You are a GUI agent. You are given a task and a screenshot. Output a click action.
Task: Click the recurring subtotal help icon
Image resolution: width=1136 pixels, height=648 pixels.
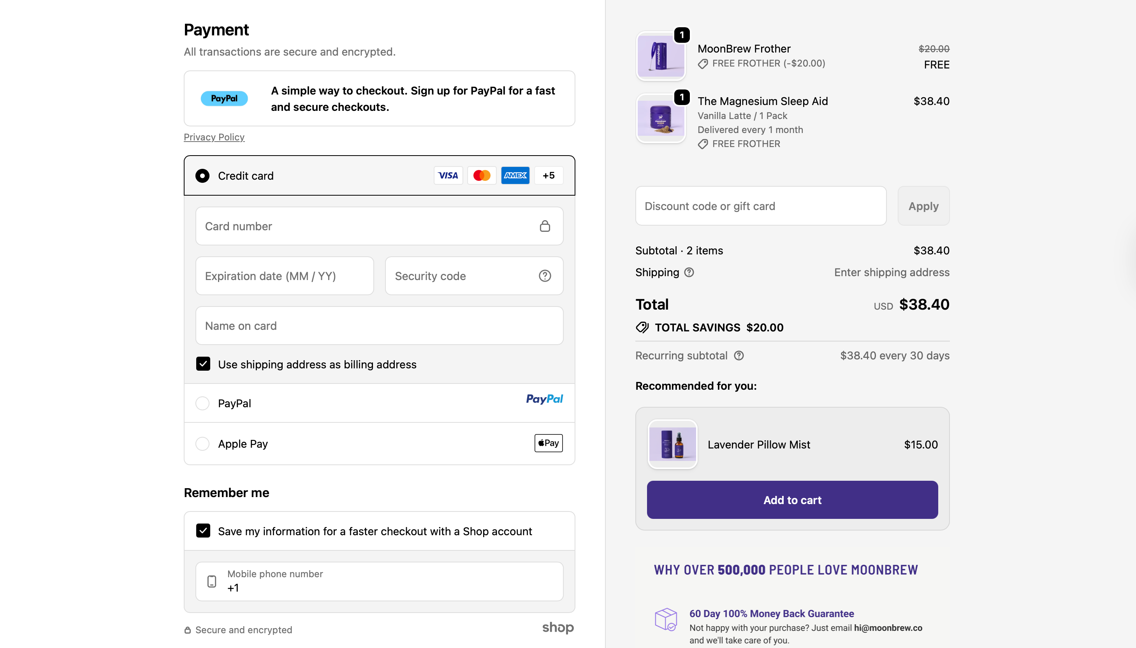[x=739, y=356]
